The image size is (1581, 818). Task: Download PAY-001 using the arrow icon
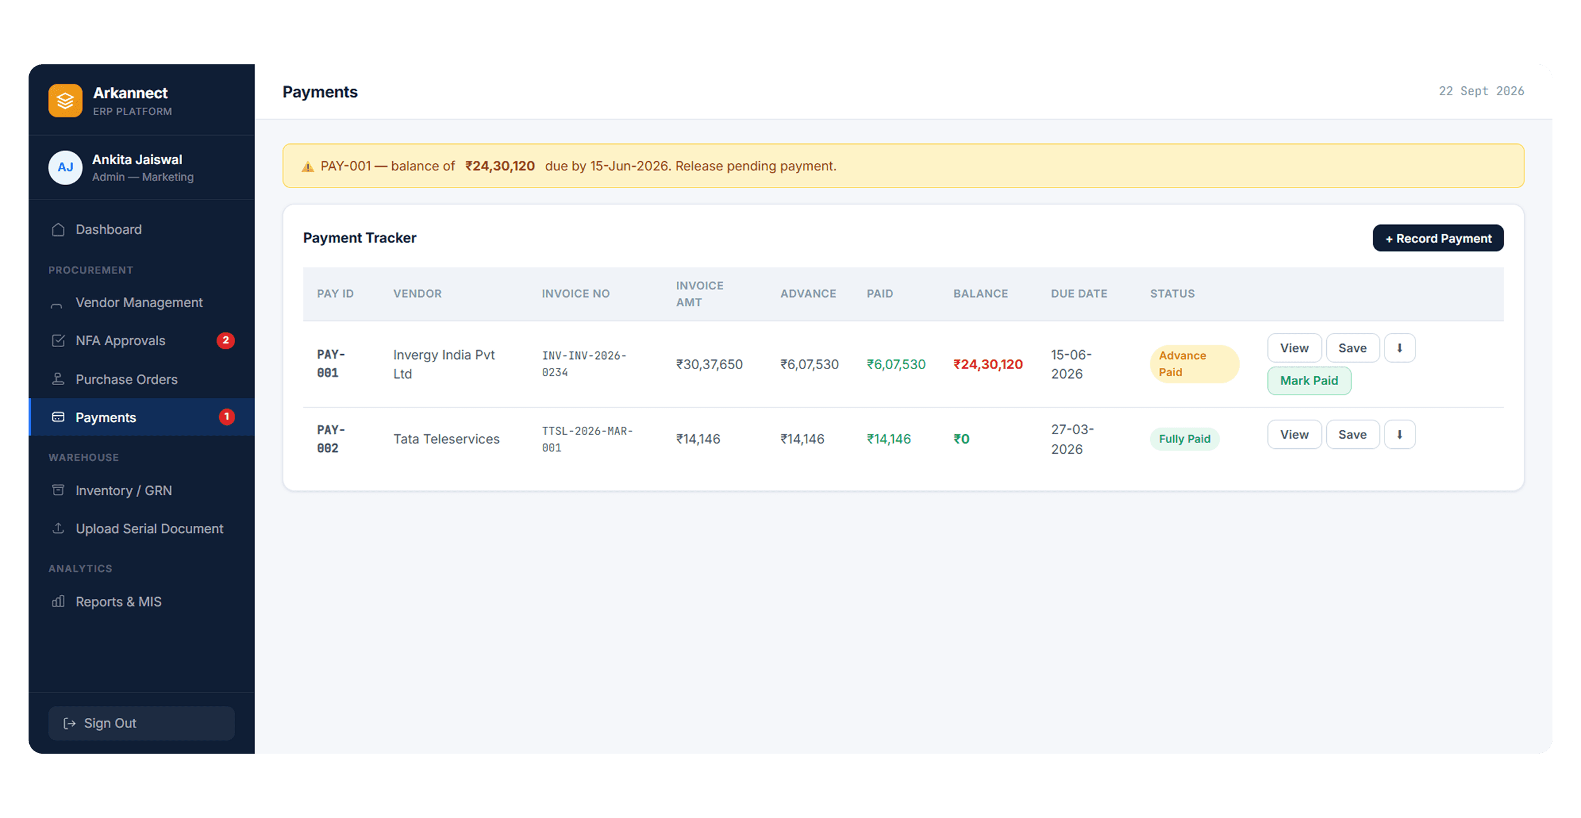[1399, 348]
